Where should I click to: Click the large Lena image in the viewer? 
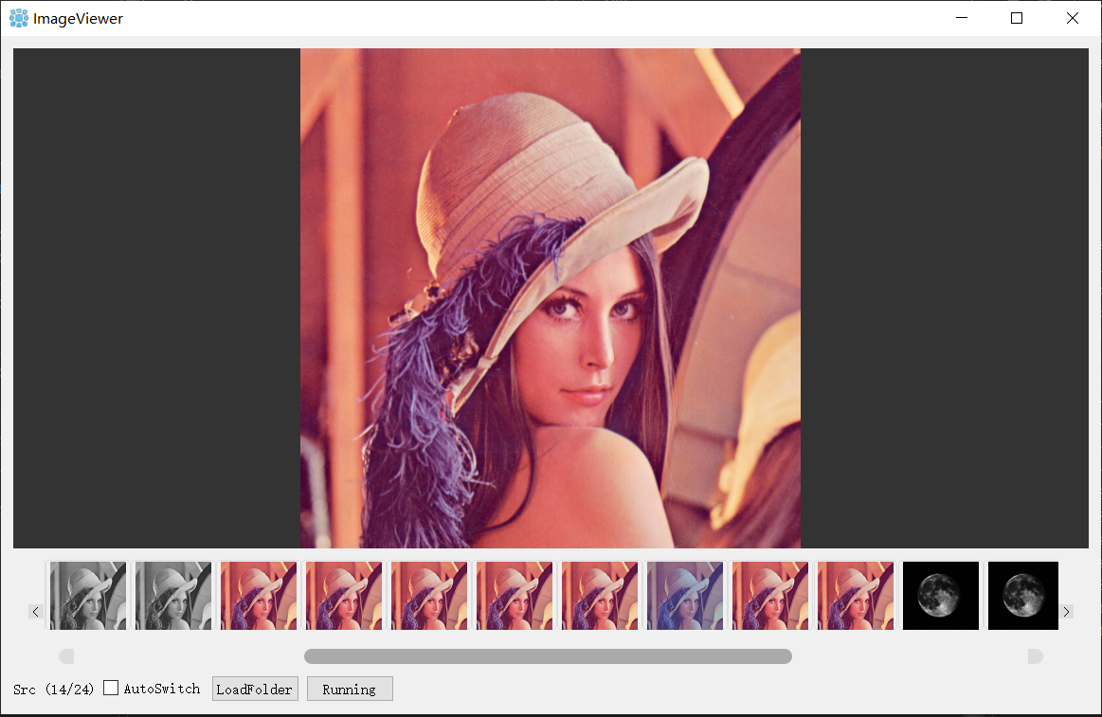(551, 297)
